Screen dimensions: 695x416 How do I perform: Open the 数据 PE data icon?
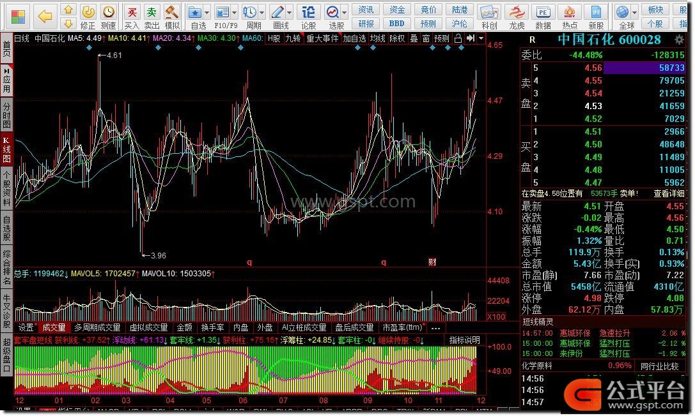point(543,17)
